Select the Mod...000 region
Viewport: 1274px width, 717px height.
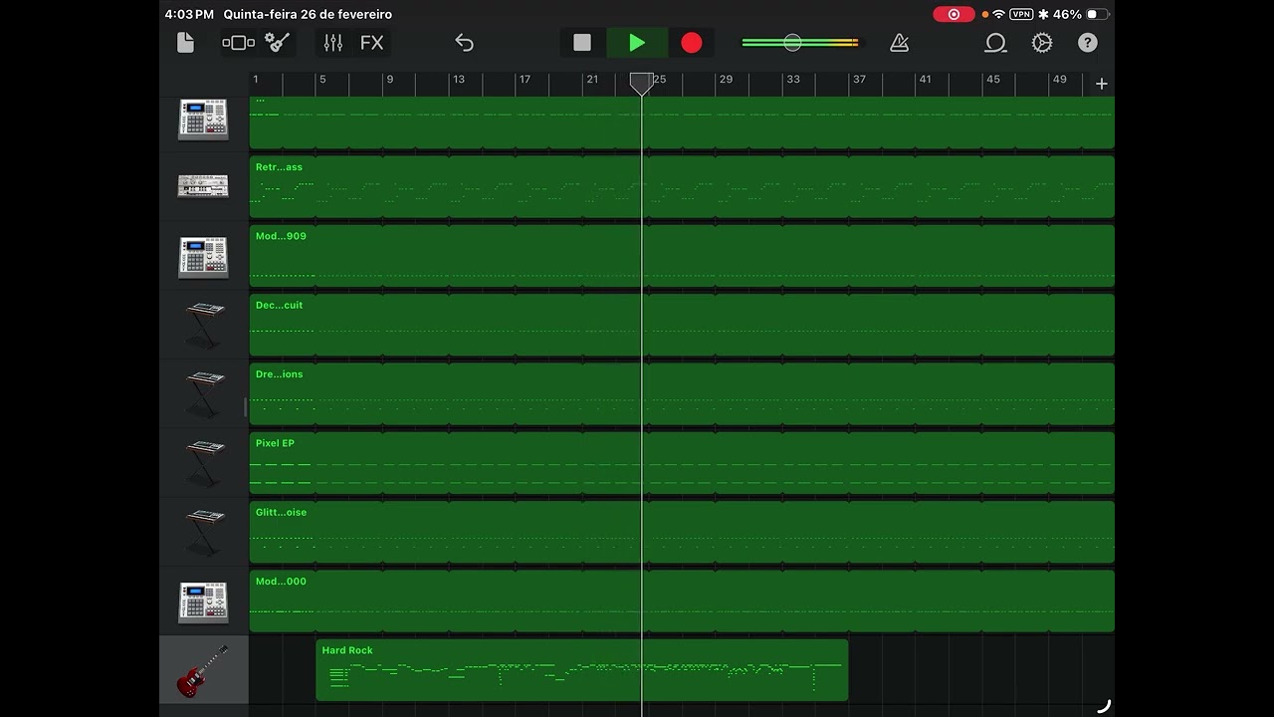pyautogui.click(x=682, y=600)
